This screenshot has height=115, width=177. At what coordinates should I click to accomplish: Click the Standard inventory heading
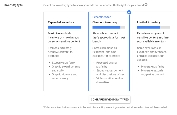pyautogui.click(x=105, y=22)
